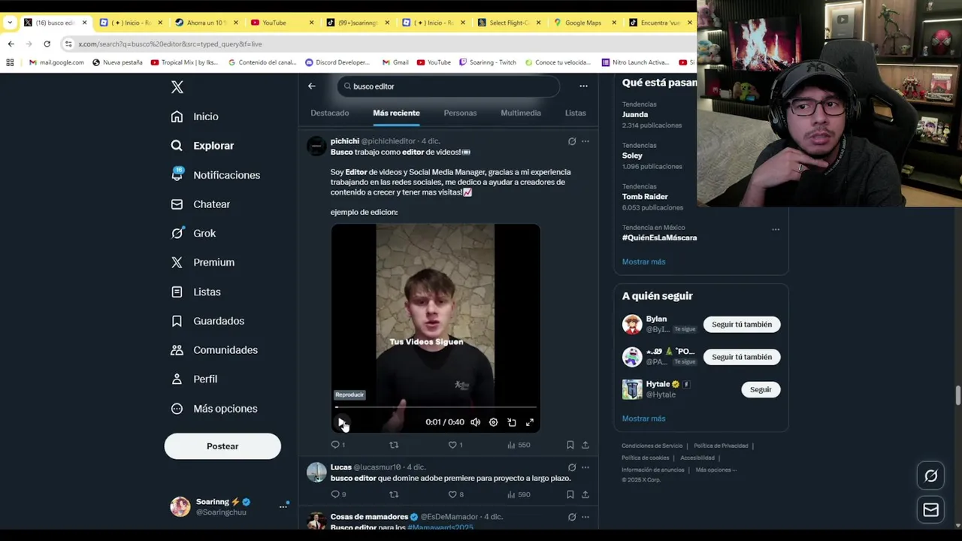Open account switcher next to Soarinng
The height and width of the screenshot is (541, 962).
pos(283,506)
